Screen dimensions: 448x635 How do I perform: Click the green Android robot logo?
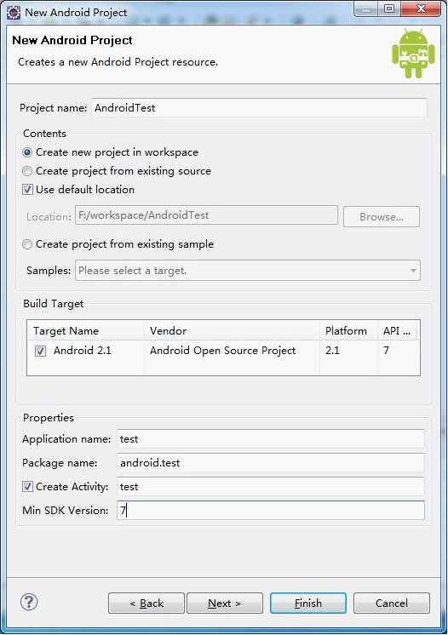pos(413,54)
